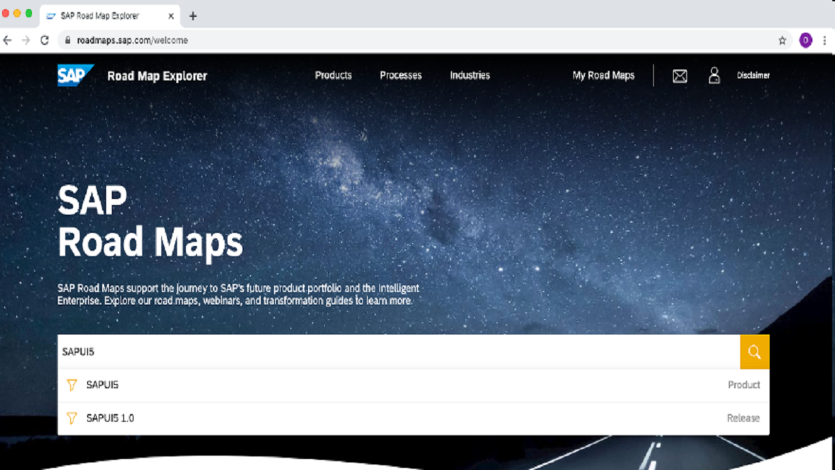Open the Products menu
The height and width of the screenshot is (470, 835).
[x=333, y=76]
